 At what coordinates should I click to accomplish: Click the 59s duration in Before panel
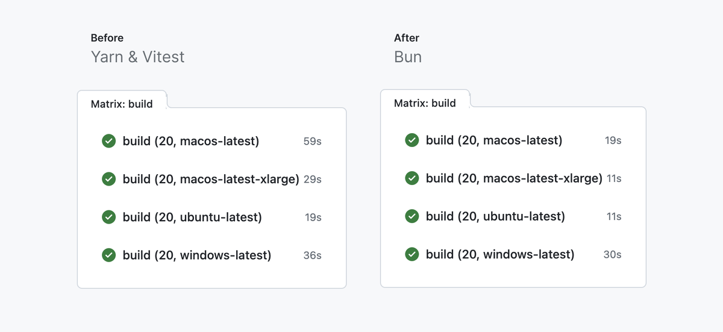(x=312, y=142)
